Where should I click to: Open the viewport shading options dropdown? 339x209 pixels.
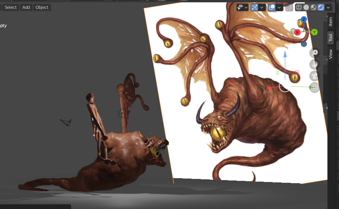pos(329,7)
